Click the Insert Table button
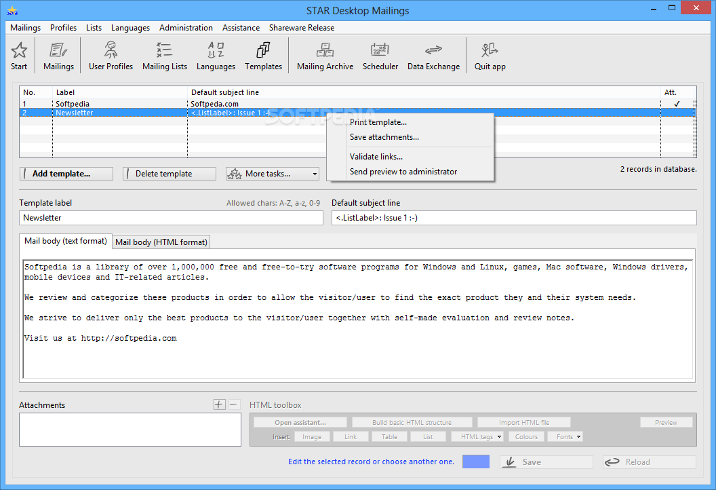Viewport: 716px width, 490px height. tap(389, 436)
